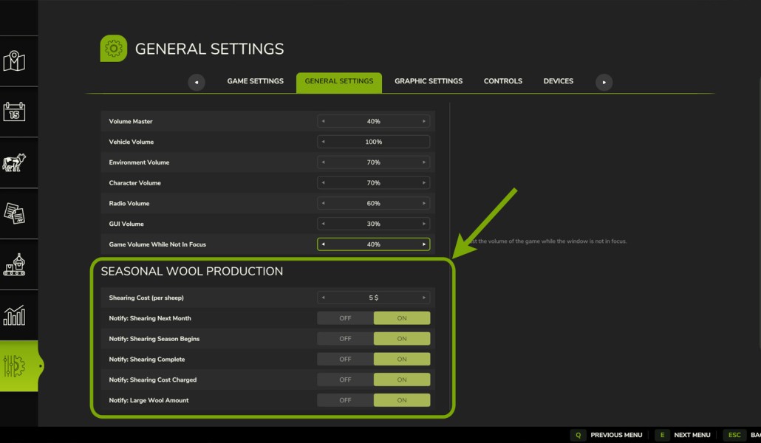Open the calendar icon in sidebar
This screenshot has width=761, height=443.
[x=14, y=111]
